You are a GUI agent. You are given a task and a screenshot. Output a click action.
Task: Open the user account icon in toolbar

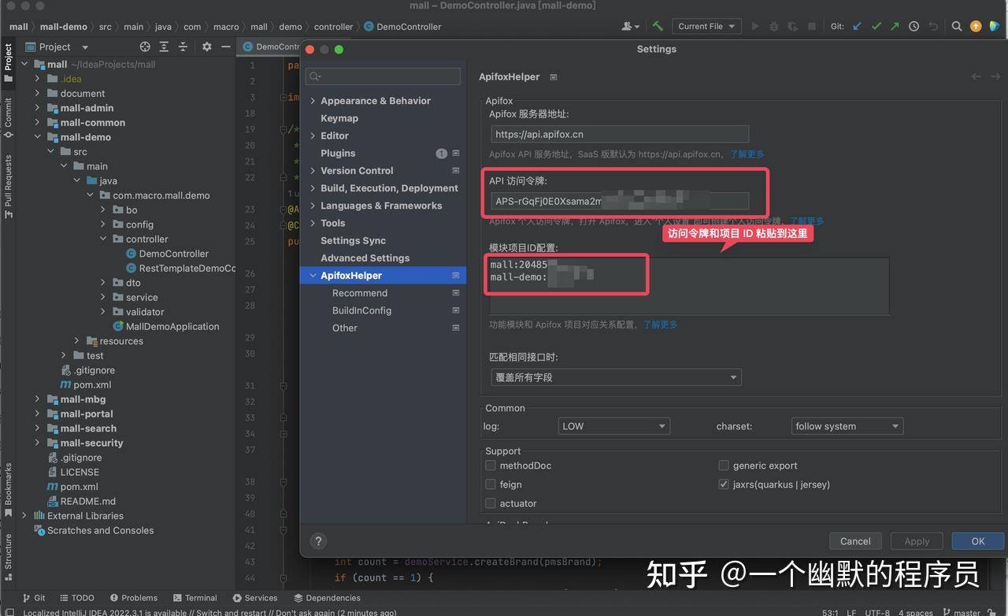click(x=631, y=26)
